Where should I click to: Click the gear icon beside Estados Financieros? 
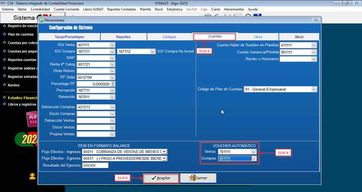coord(4,98)
